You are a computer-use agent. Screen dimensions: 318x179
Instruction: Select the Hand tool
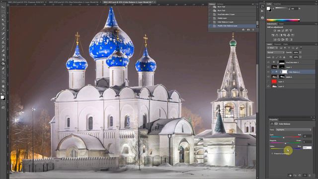[3, 86]
